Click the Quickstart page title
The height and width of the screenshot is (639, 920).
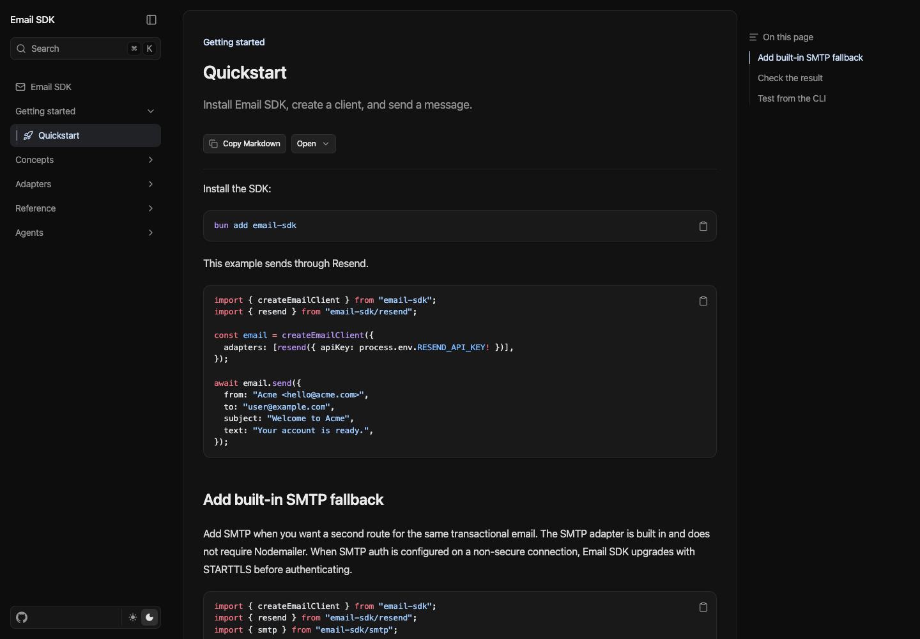click(x=245, y=72)
